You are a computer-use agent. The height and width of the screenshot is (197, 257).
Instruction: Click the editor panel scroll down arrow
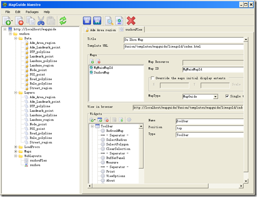coord(246,181)
